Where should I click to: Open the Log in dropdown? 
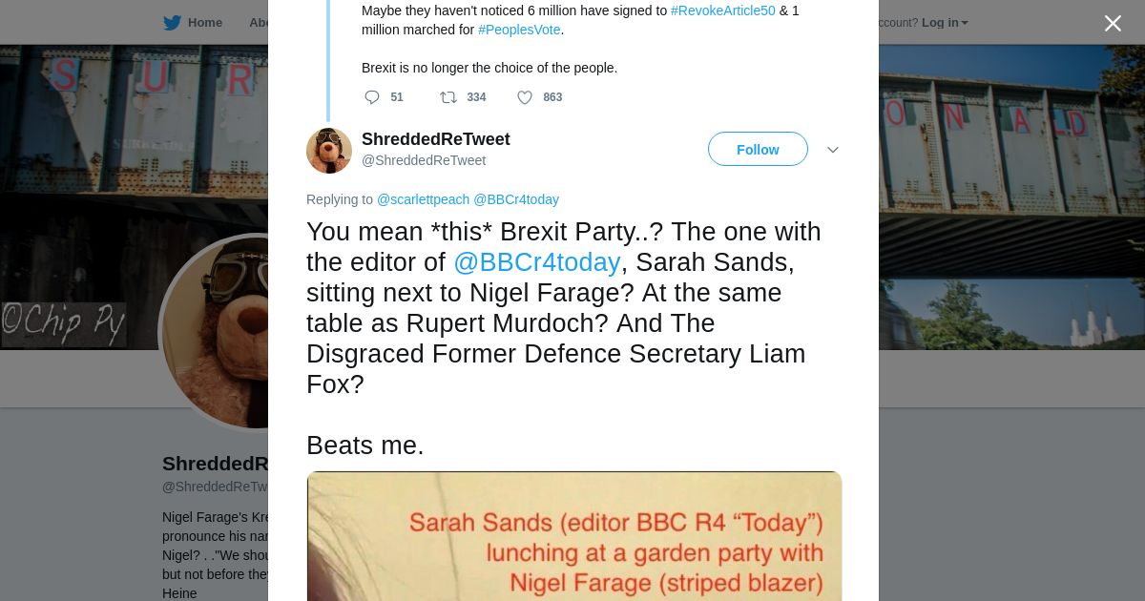(944, 23)
